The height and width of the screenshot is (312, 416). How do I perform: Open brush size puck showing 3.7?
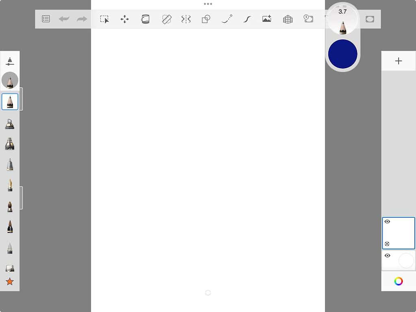click(x=342, y=20)
